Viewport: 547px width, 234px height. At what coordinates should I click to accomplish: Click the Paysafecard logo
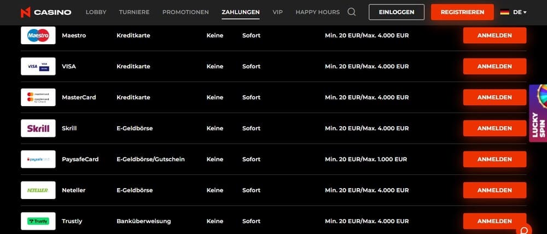click(x=38, y=159)
